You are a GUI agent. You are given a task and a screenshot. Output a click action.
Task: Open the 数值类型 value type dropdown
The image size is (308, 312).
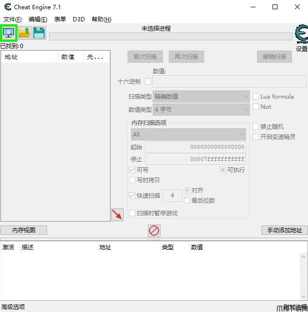(201, 109)
